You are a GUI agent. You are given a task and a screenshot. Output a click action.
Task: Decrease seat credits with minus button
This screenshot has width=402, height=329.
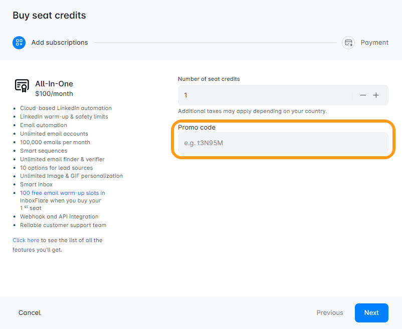(x=363, y=95)
